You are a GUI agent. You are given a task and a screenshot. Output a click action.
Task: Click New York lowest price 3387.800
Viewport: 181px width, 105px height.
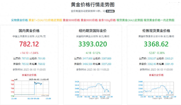(x=106, y=58)
